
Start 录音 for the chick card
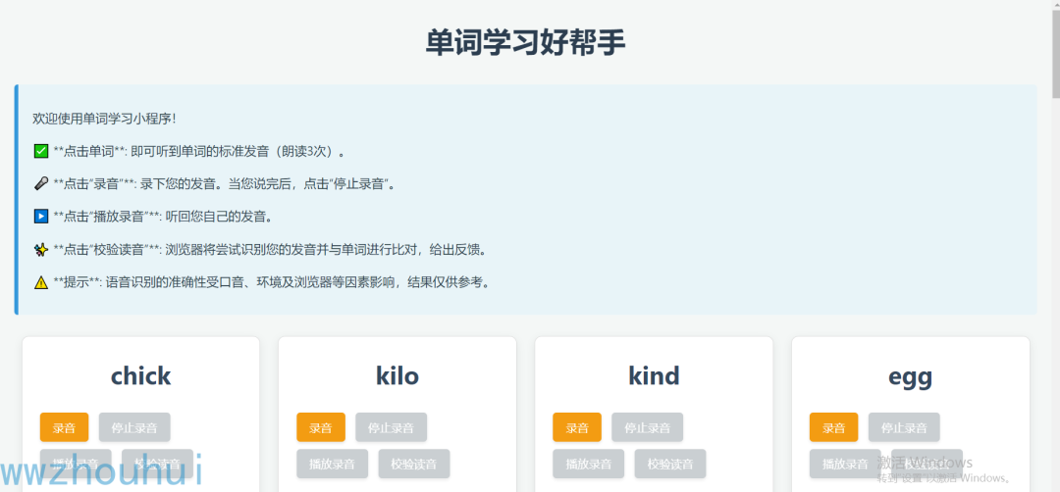pos(64,427)
